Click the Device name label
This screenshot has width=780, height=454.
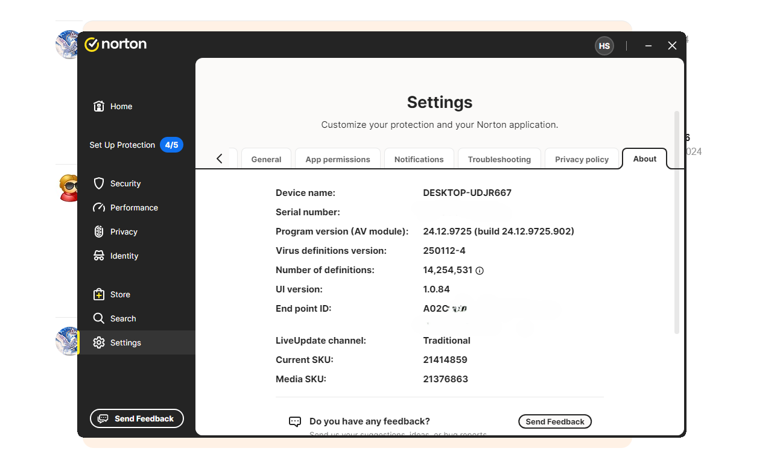[x=305, y=193]
